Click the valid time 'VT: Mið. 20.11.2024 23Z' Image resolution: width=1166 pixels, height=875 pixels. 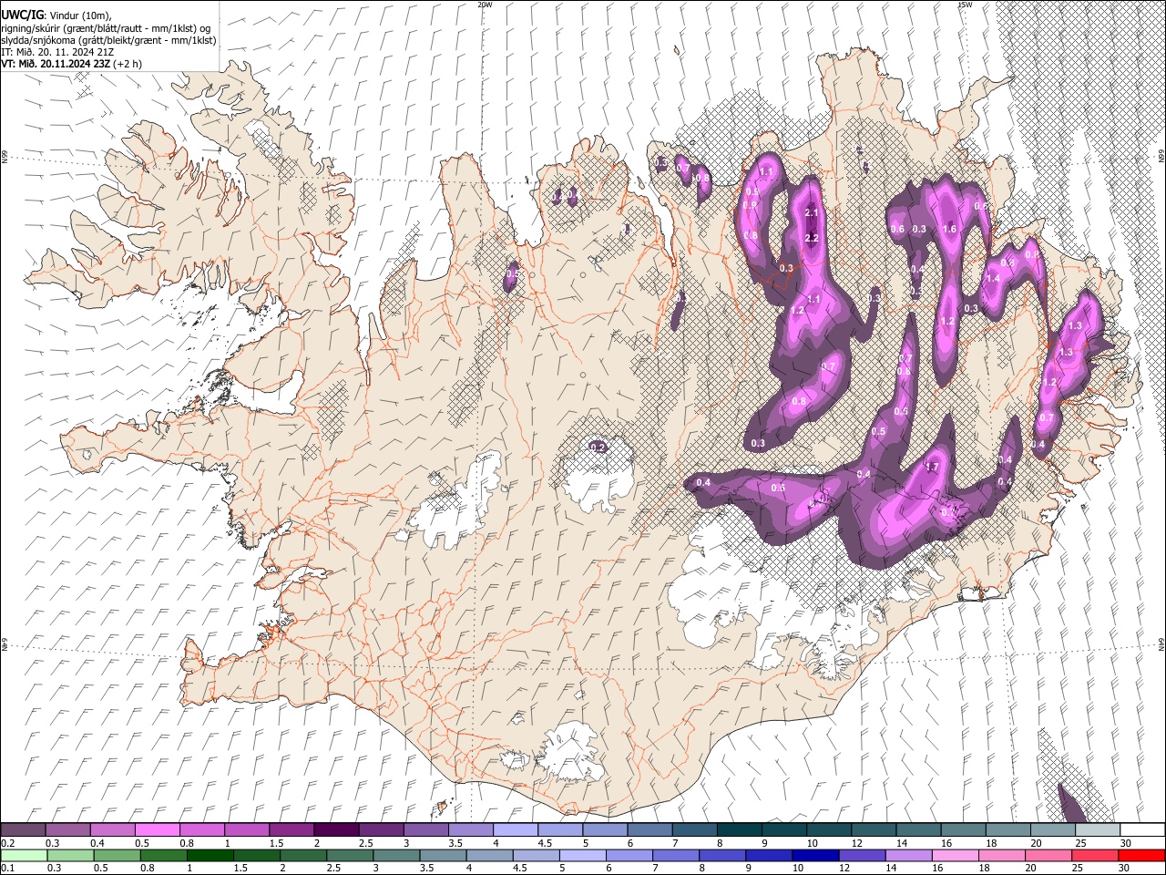point(56,64)
